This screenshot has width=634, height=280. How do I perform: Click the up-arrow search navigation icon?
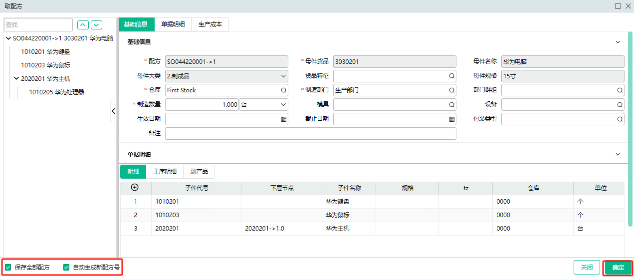(83, 25)
